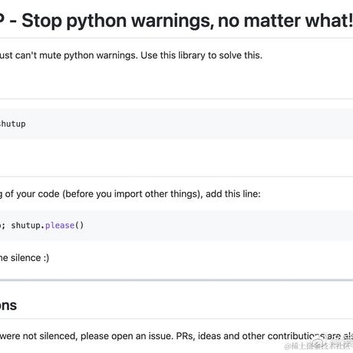Click the Juejin watermark in bottom-right corner
Image resolution: width=353 pixels, height=353 pixels.
[318, 345]
